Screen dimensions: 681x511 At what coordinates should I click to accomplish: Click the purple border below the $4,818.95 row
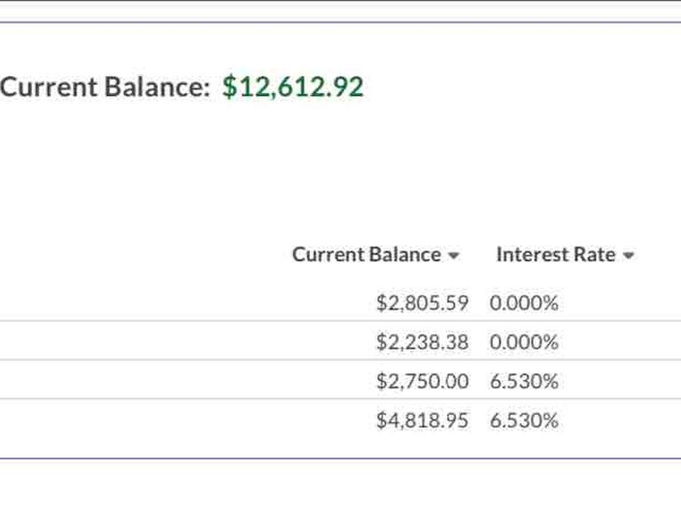coord(340,458)
